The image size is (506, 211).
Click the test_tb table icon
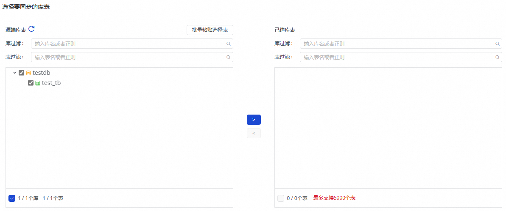pyautogui.click(x=38, y=83)
